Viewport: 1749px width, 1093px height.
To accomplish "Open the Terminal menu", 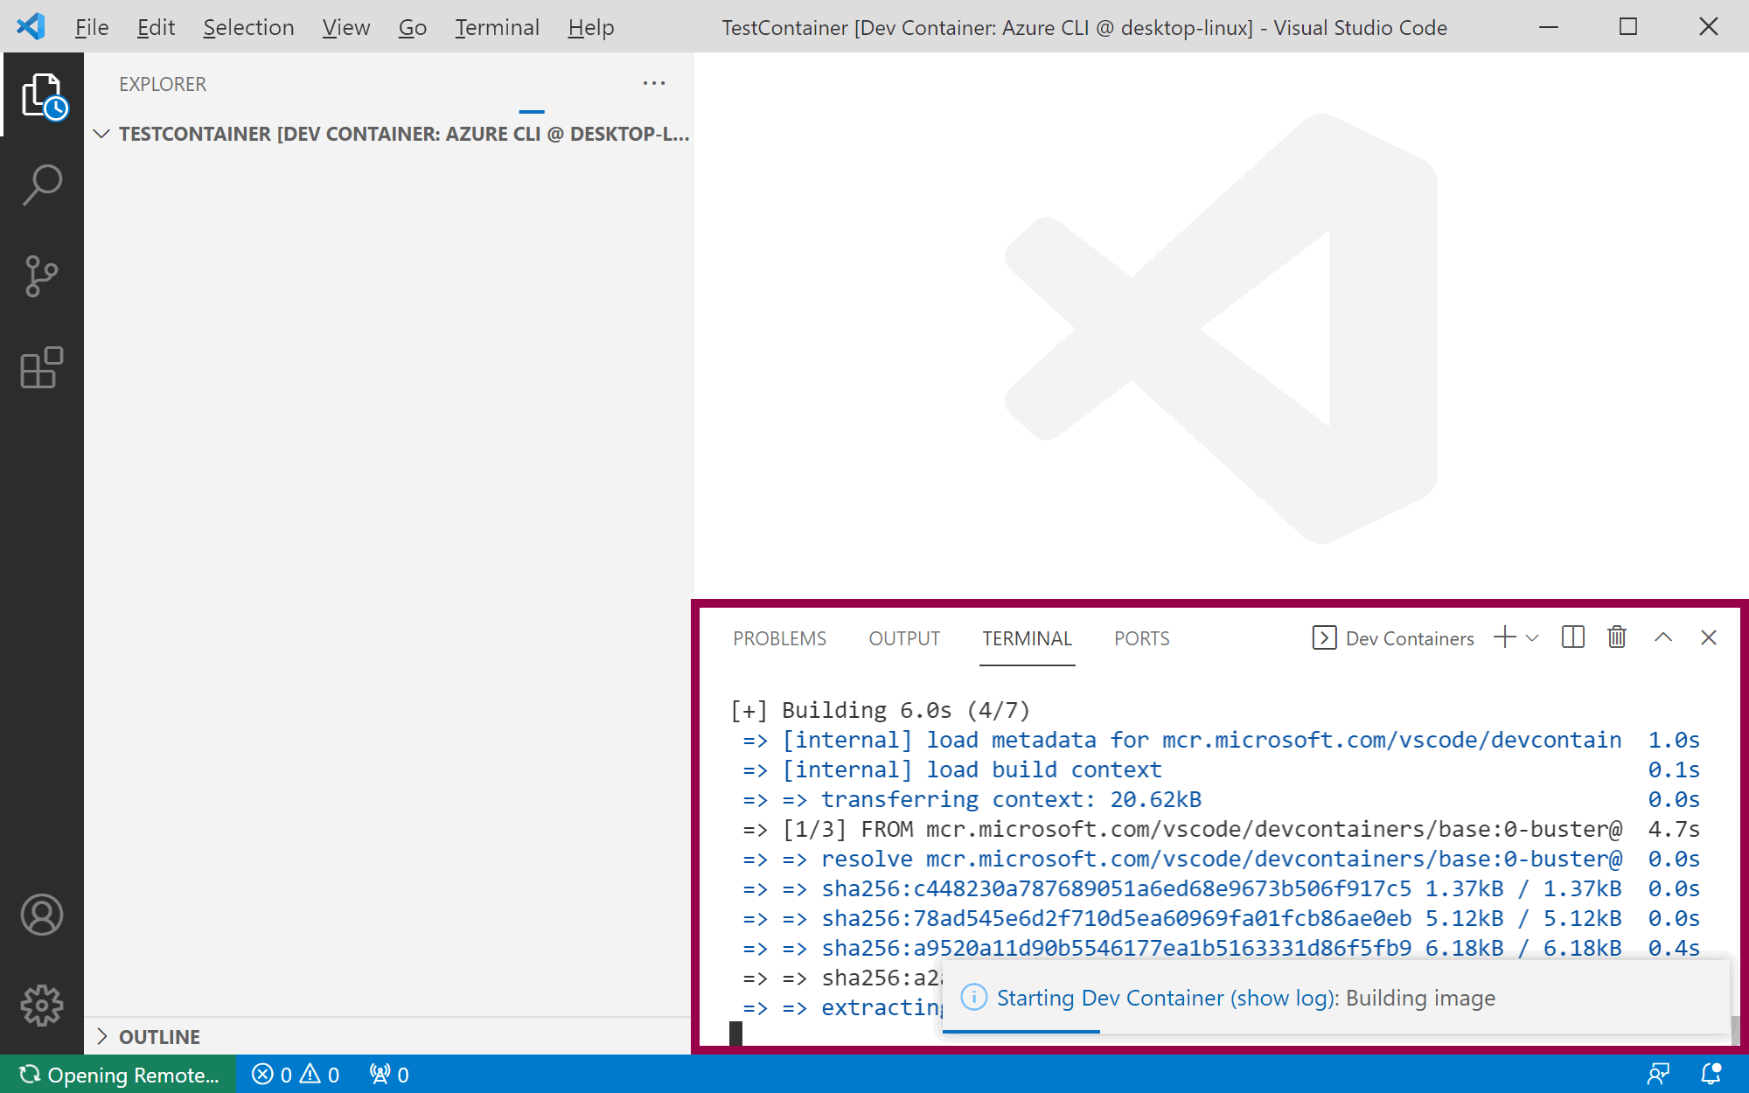I will tap(497, 27).
